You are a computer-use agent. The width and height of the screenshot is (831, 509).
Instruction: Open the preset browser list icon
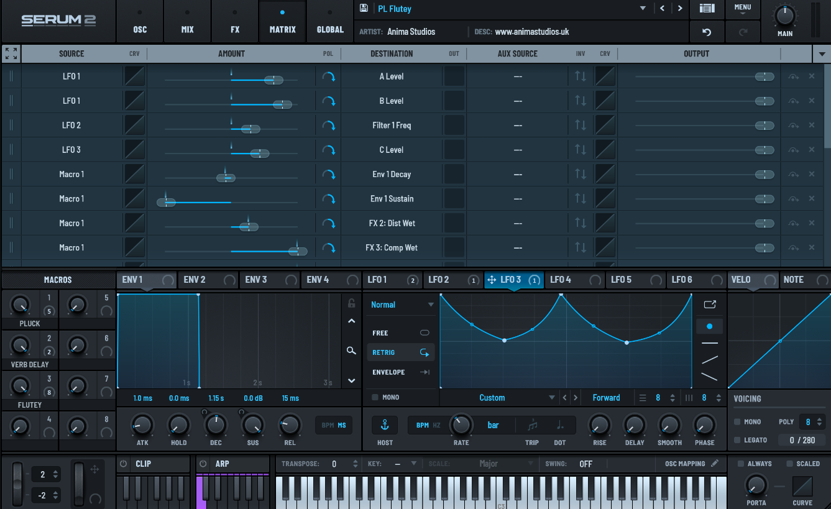point(707,9)
